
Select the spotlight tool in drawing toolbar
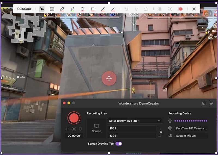pos(52,9)
